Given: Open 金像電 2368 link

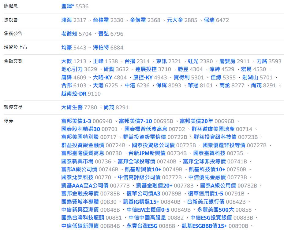Looking at the screenshot, I should point(145,20).
